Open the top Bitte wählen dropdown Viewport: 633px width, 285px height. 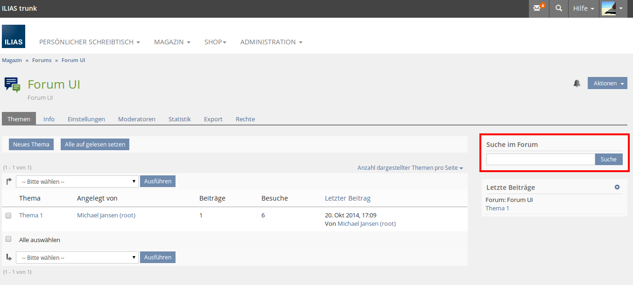[77, 181]
